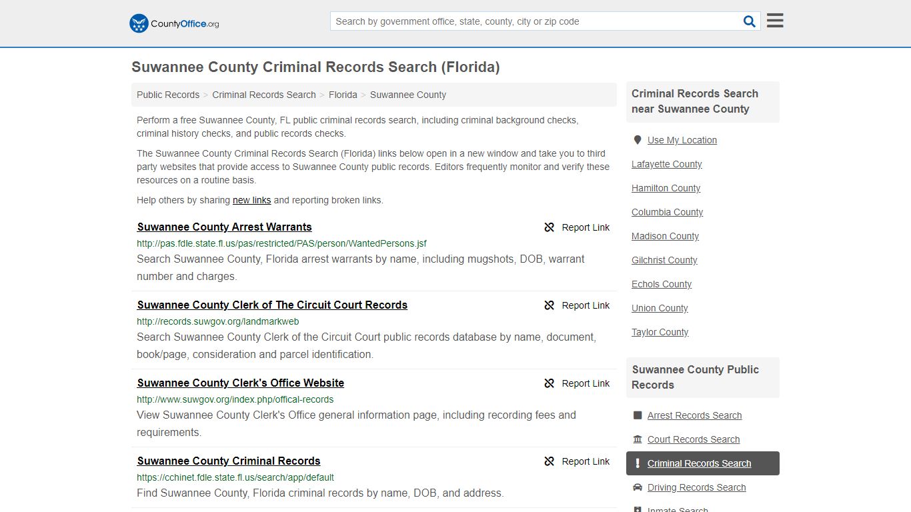Click the search magnifier icon

[750, 21]
